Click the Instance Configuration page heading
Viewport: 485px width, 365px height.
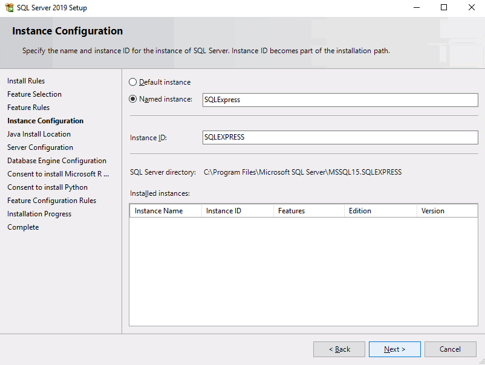[68, 31]
